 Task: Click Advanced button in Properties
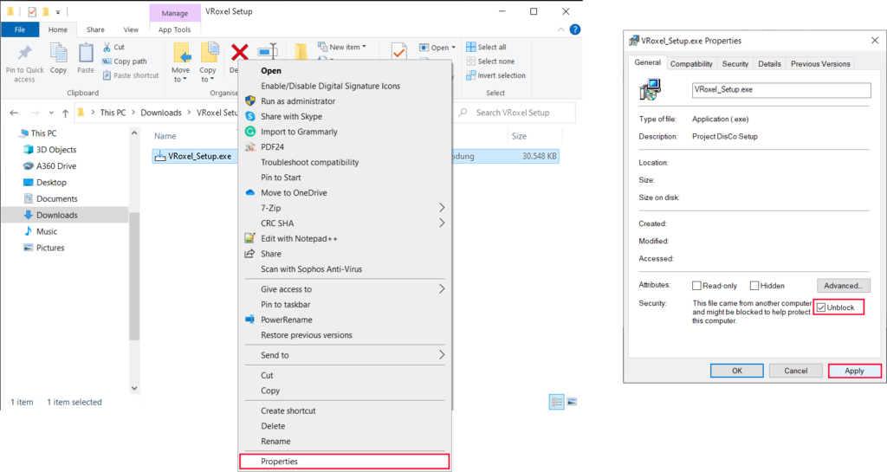pos(843,286)
